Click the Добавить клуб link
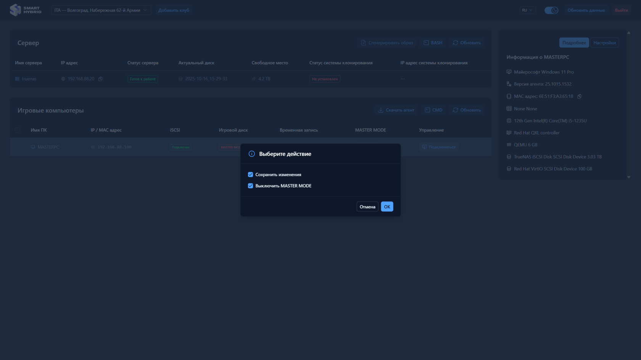This screenshot has height=360, width=641. pos(174,10)
